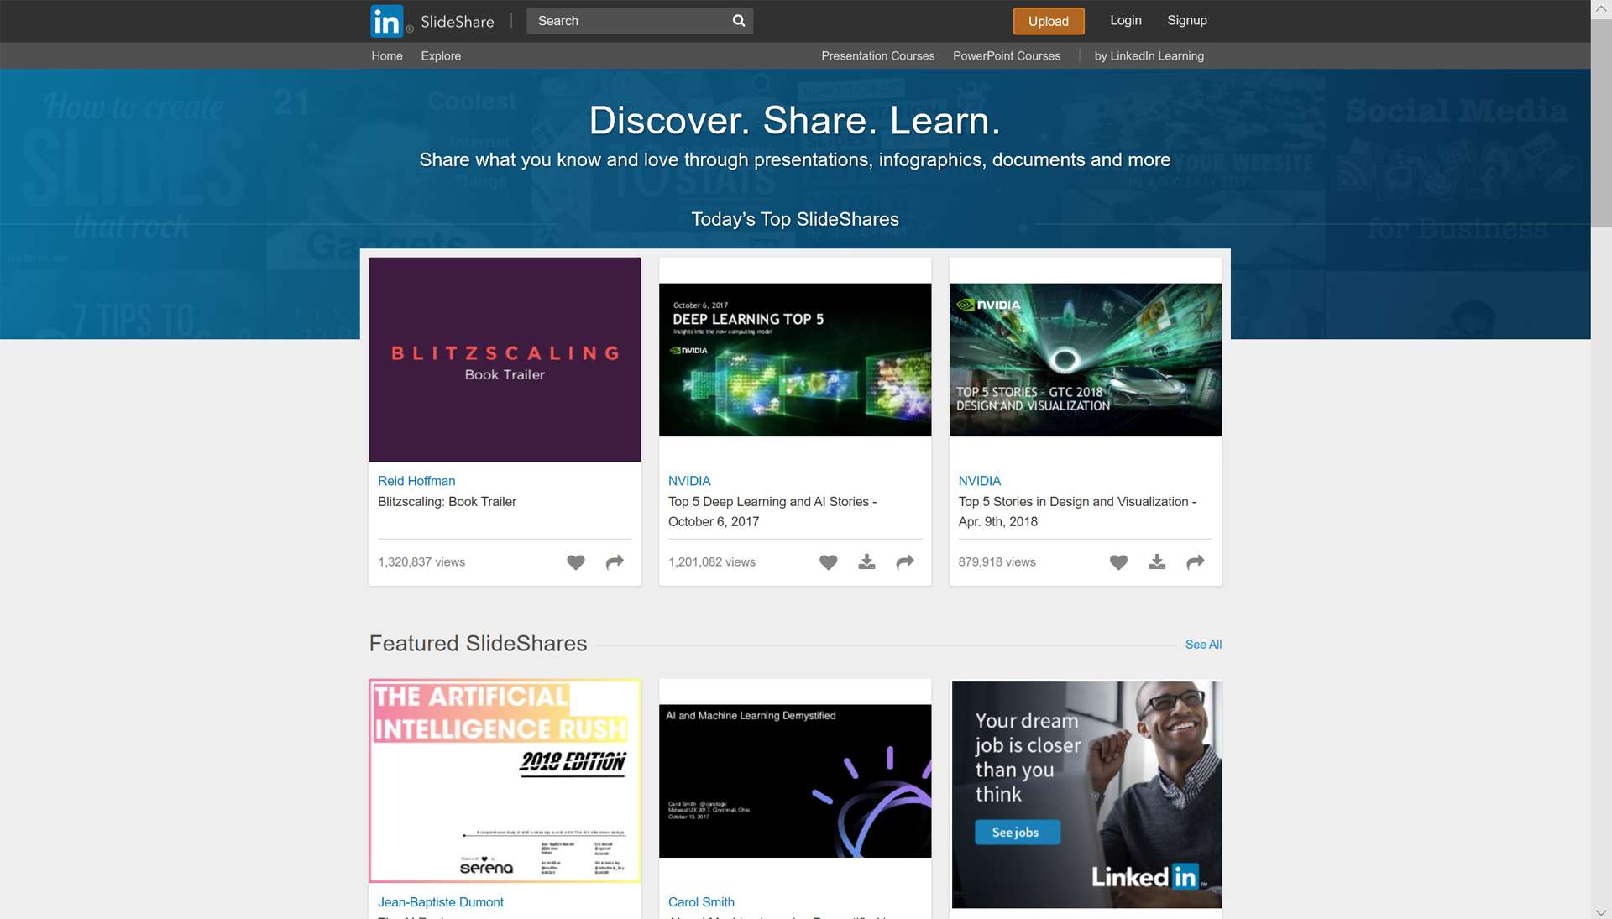Open NVIDIA author link on Design Visualization card

point(980,481)
